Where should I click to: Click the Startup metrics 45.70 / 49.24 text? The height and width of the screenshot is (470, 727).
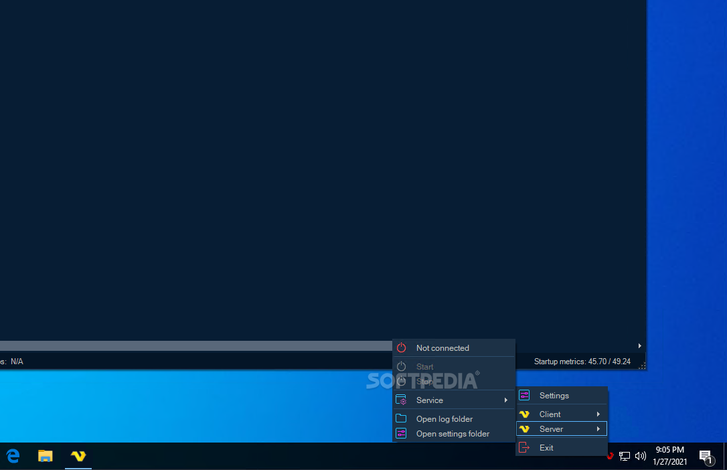click(x=582, y=361)
